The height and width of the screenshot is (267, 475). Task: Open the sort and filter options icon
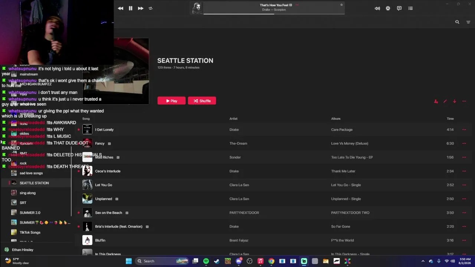468,22
